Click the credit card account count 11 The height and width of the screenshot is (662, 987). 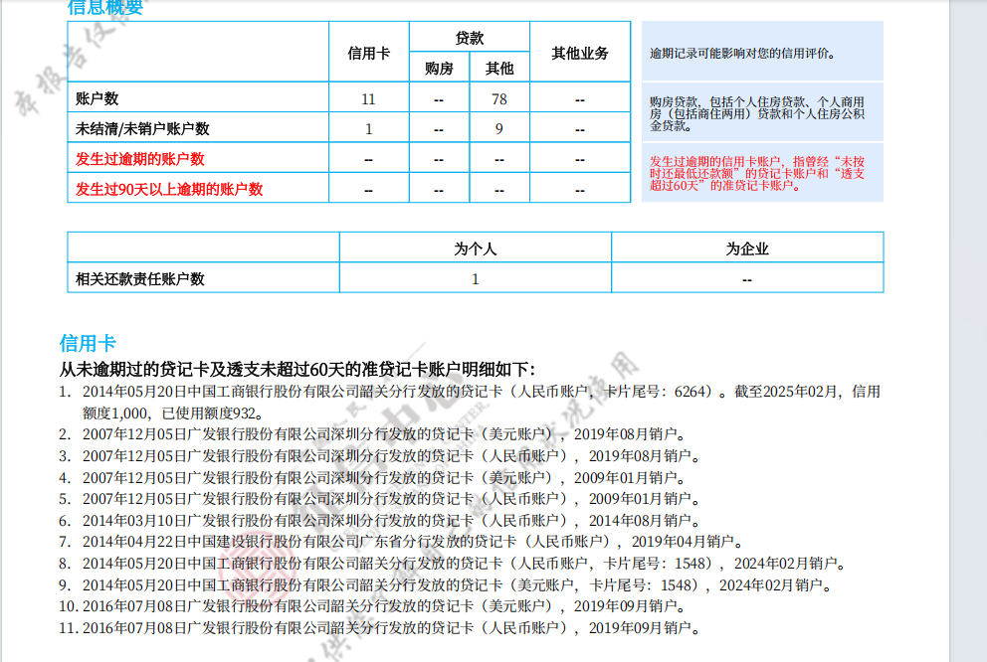pyautogui.click(x=368, y=99)
